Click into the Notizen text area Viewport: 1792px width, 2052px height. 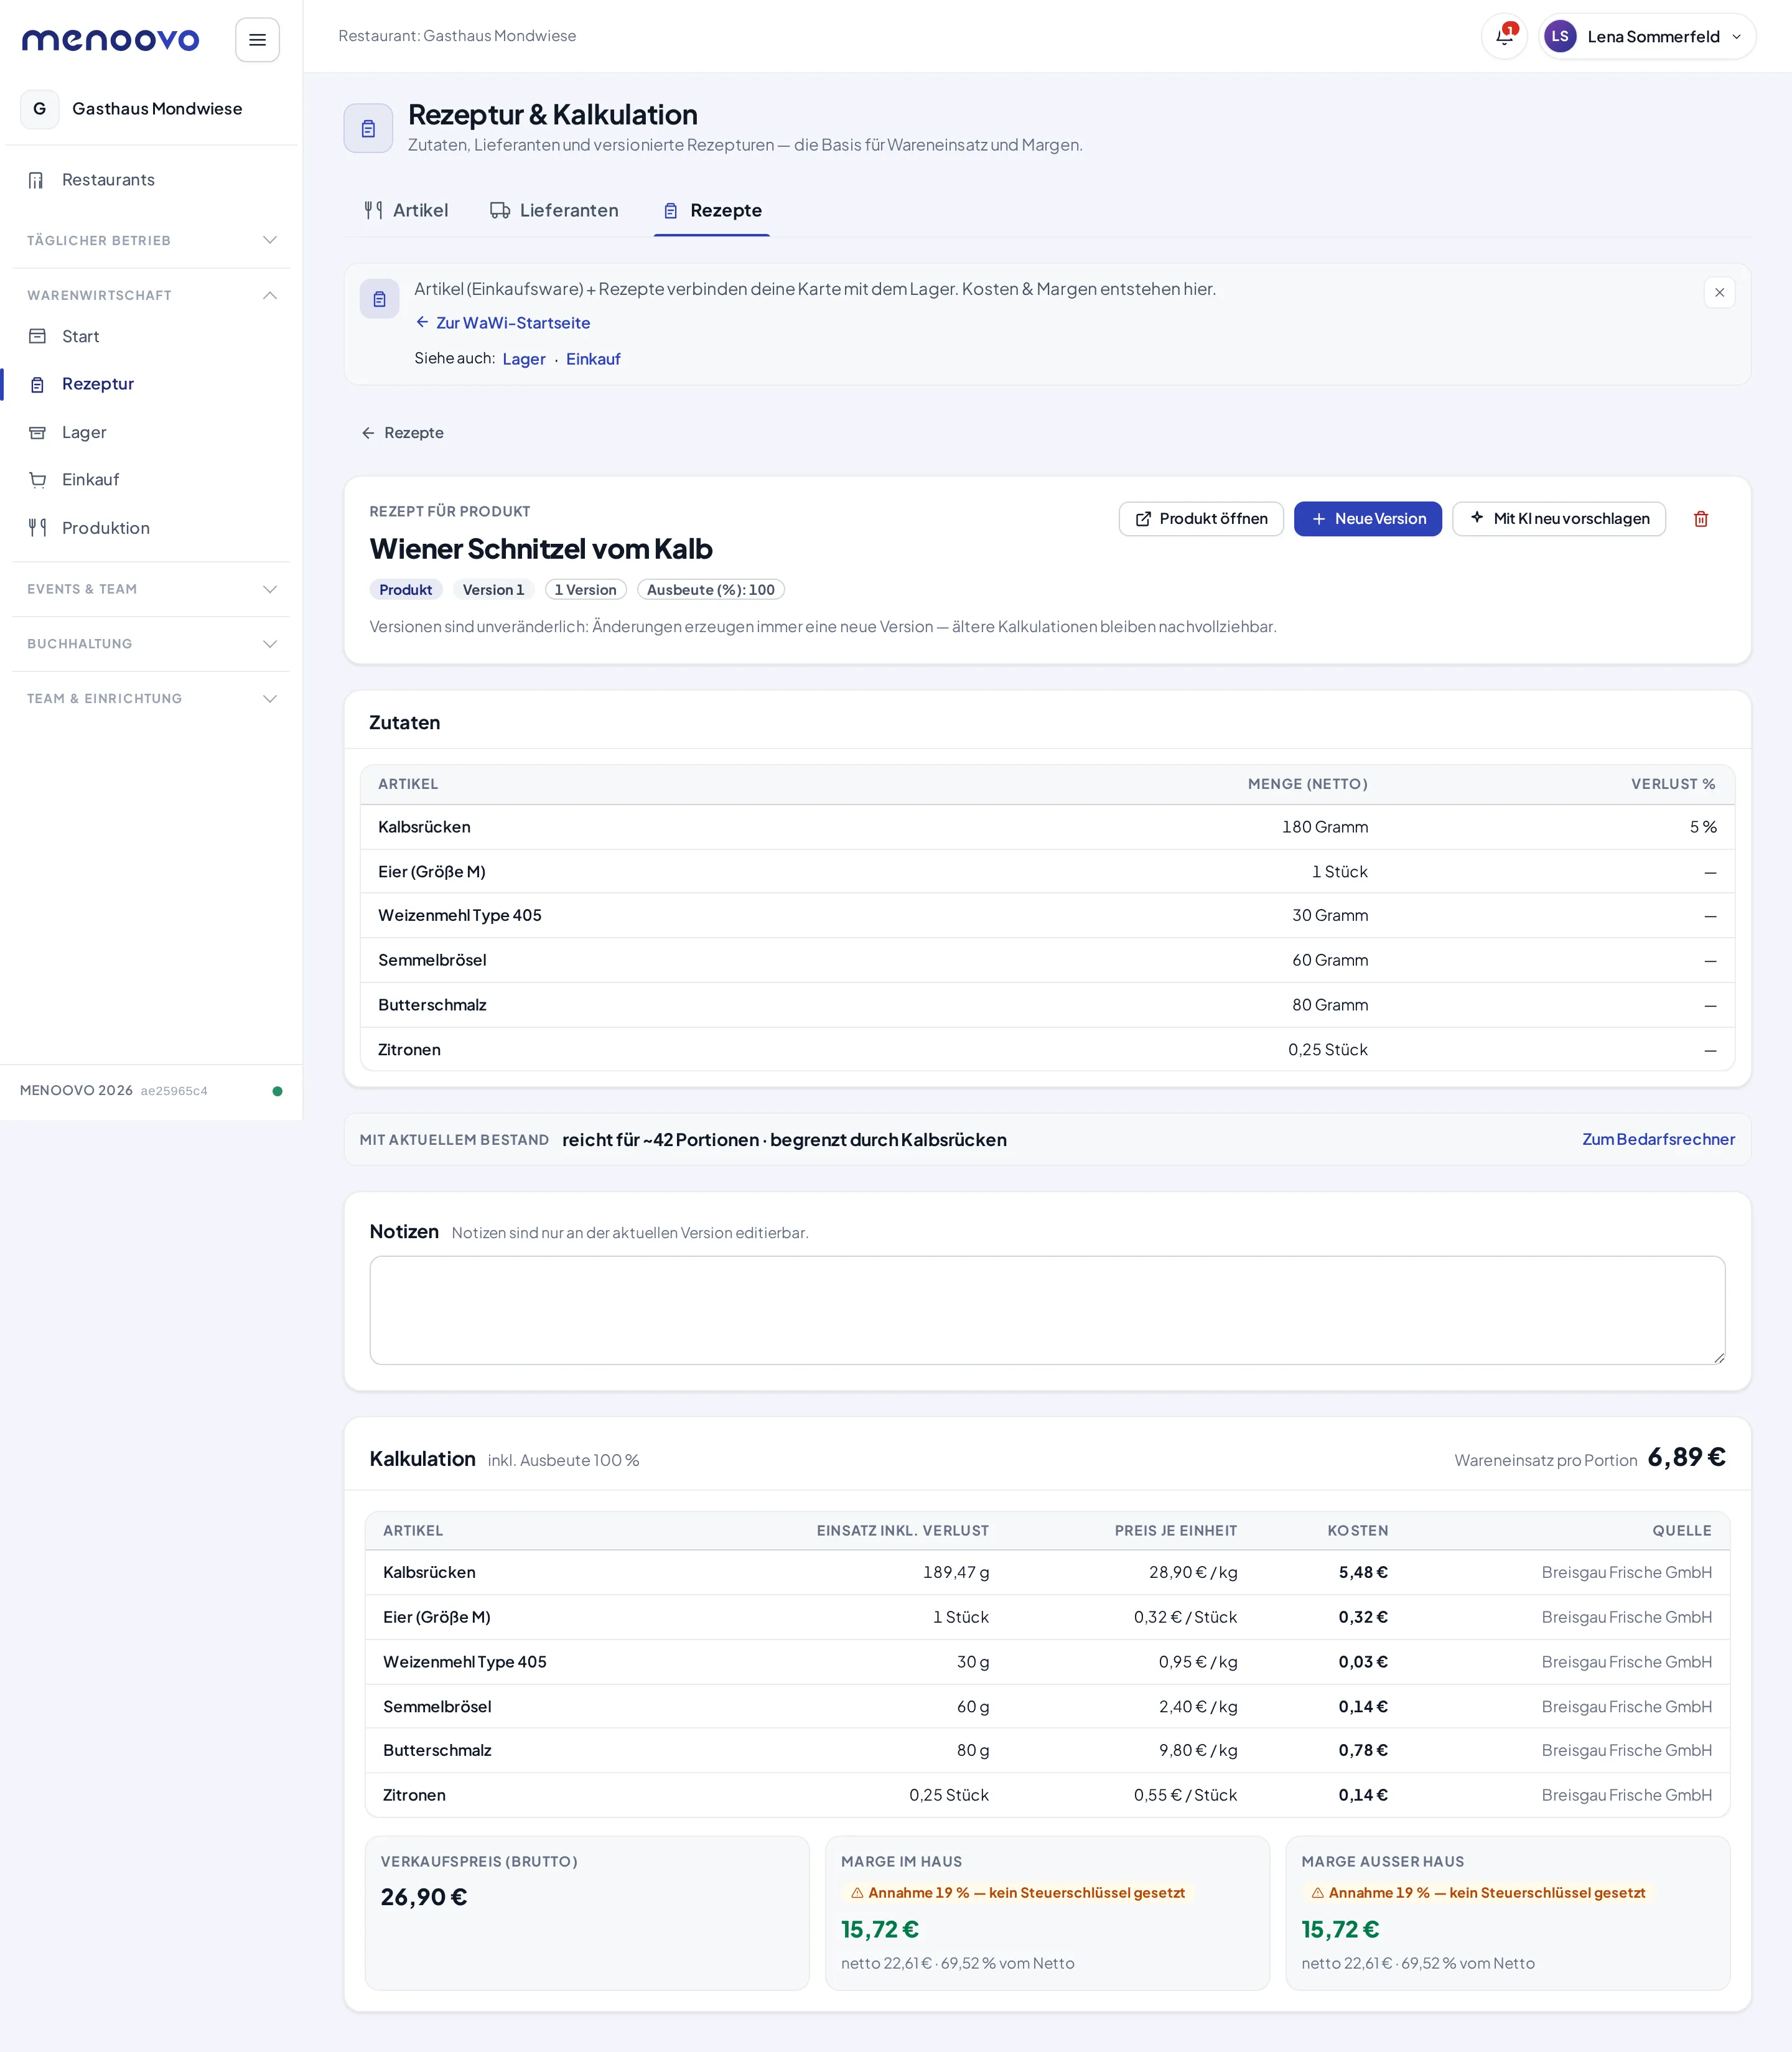pos(1047,1311)
